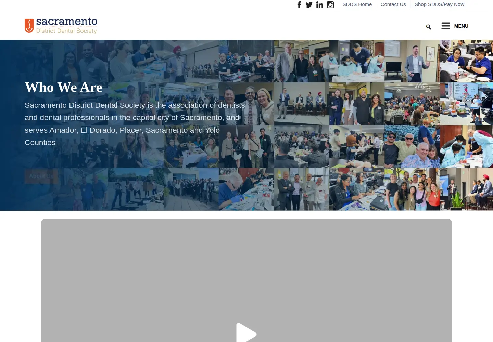The height and width of the screenshot is (342, 493).
Task: Click the Sacramento District Dental Society logo
Action: pyautogui.click(x=61, y=26)
